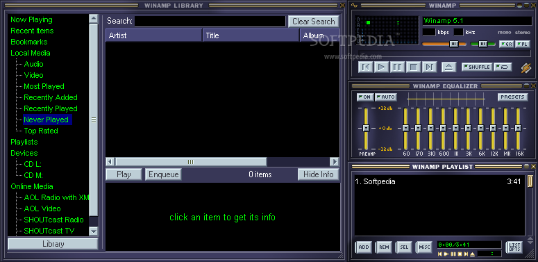Click the Previous track button in Winamp
Screen dimensions: 538x262
point(365,67)
